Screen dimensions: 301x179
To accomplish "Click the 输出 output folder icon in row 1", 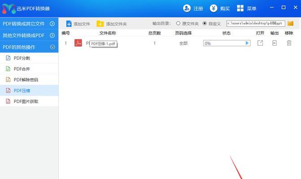I will [x=275, y=43].
